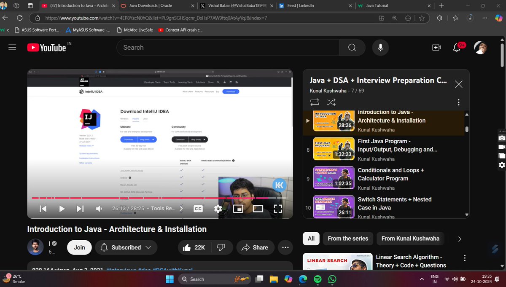The height and width of the screenshot is (287, 506).
Task: Play the paused video
Action: (x=62, y=209)
